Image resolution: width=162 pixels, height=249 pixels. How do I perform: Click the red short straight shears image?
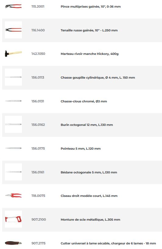[x=13, y=195]
